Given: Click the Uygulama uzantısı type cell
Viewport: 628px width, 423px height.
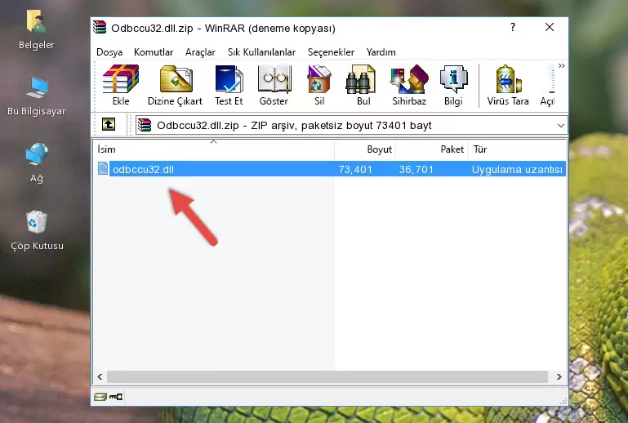Looking at the screenshot, I should pyautogui.click(x=517, y=169).
